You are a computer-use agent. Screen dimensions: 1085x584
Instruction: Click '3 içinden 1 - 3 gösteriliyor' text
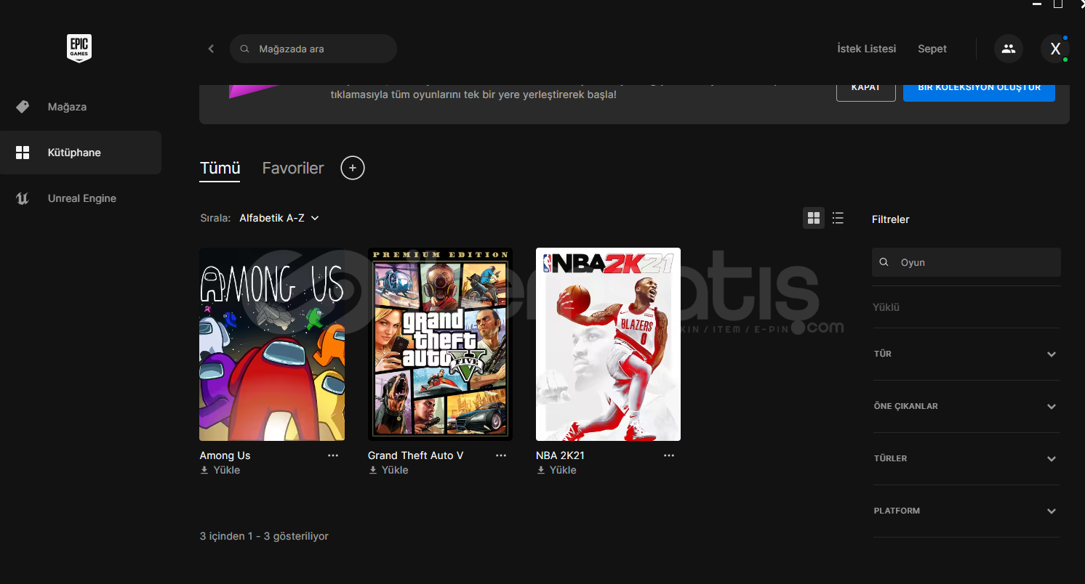pos(264,536)
